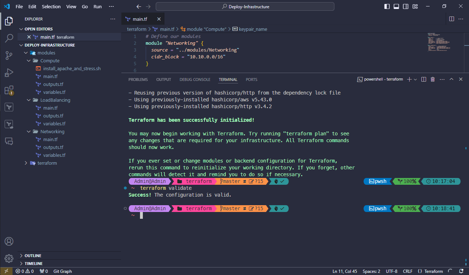Open the Run menu
The width and height of the screenshot is (469, 275).
[97, 6]
